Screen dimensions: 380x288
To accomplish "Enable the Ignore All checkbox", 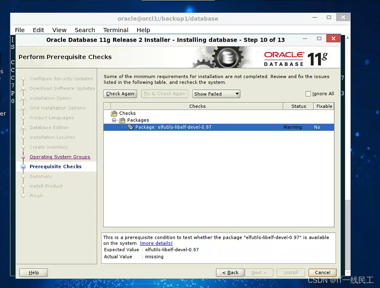I will click(308, 93).
